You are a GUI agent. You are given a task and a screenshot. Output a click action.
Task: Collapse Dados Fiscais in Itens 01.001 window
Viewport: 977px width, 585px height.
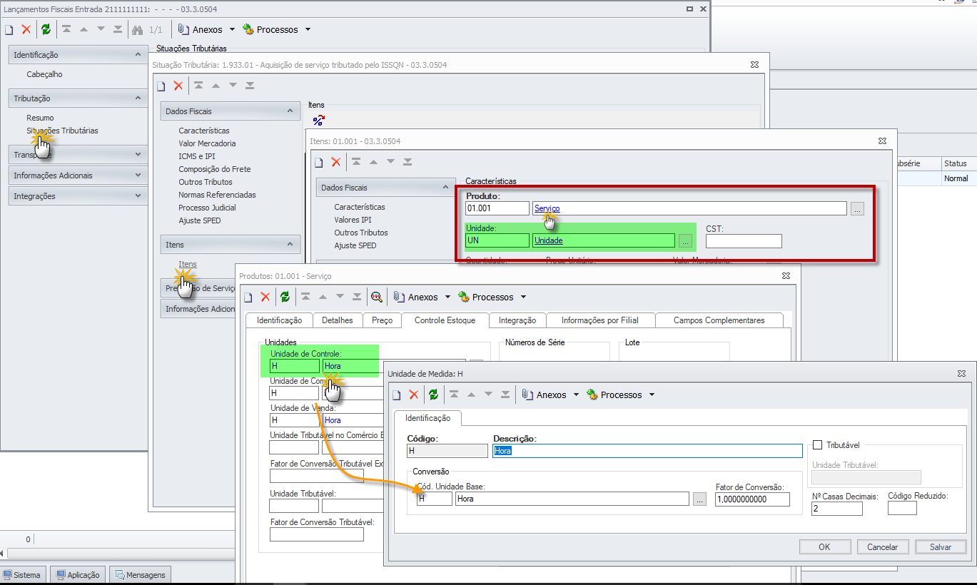click(445, 187)
